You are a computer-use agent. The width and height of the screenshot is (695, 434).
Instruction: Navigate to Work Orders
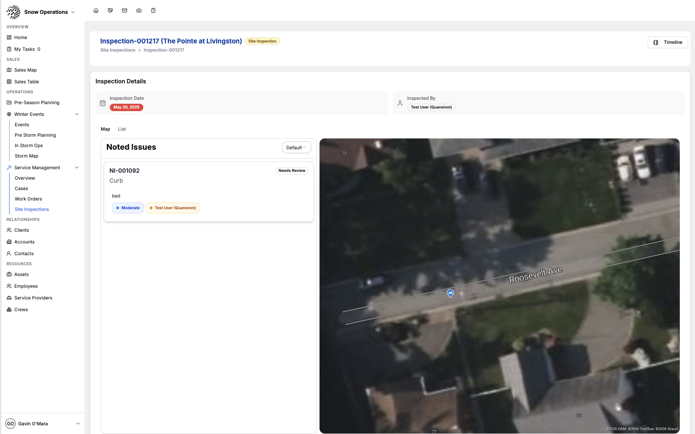point(28,199)
